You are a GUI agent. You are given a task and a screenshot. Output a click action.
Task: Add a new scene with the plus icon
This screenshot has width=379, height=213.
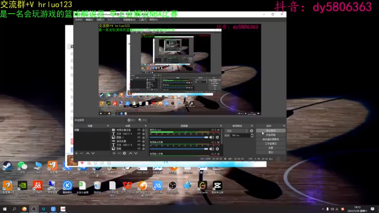coord(76,153)
